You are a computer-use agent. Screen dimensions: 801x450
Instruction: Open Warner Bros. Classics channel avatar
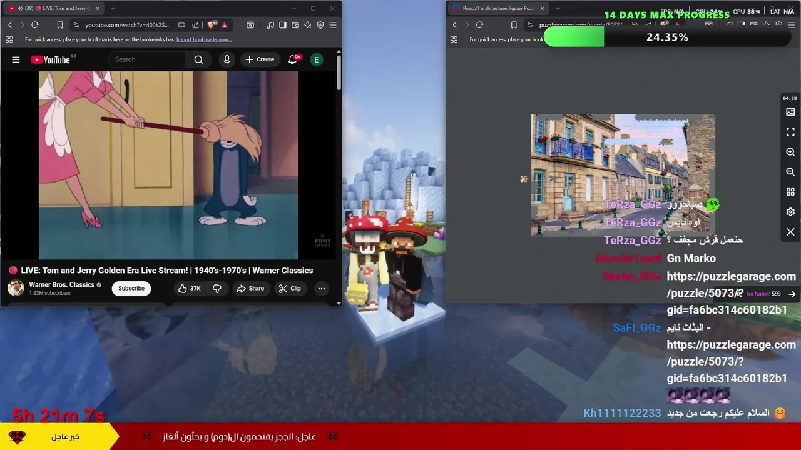click(x=16, y=288)
